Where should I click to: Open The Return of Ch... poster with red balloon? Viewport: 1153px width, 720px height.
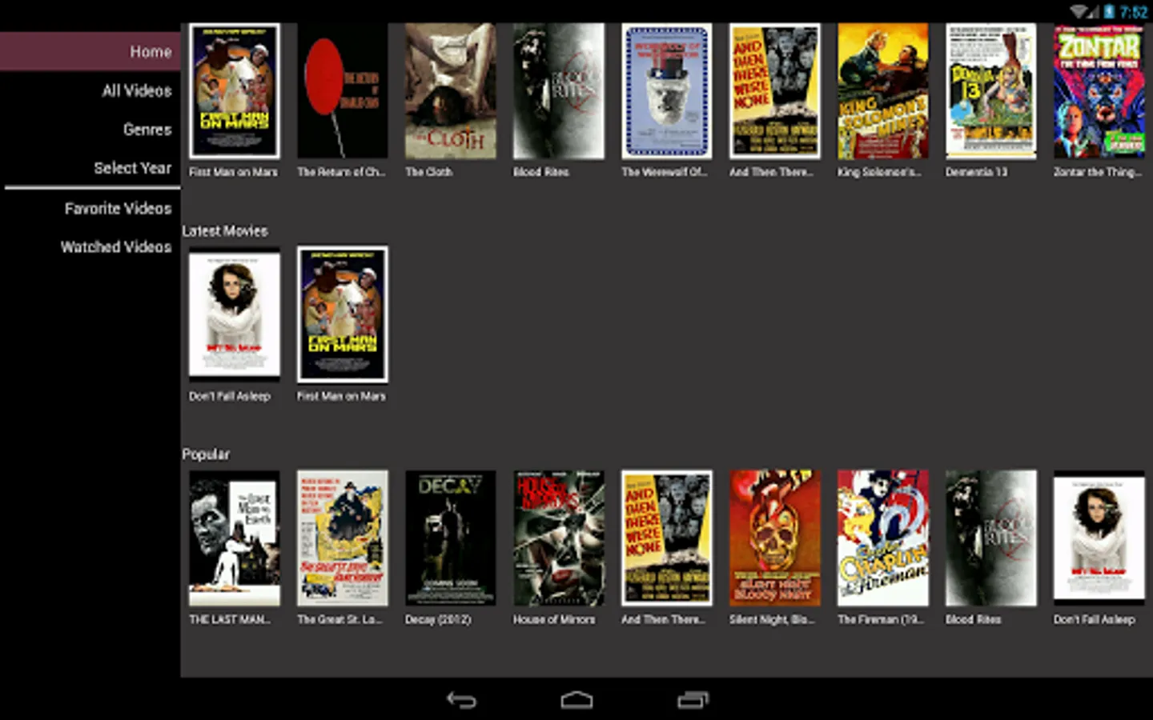(343, 90)
